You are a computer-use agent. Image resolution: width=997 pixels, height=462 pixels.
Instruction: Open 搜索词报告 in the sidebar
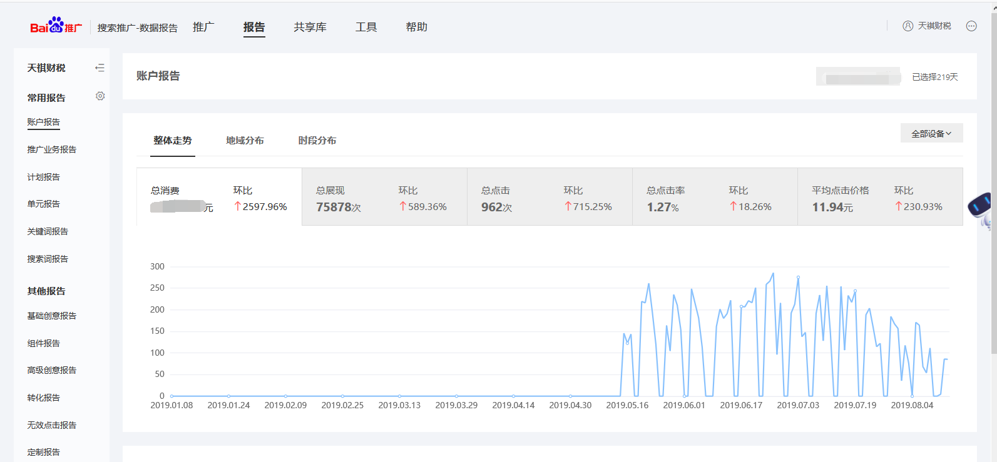(x=48, y=259)
